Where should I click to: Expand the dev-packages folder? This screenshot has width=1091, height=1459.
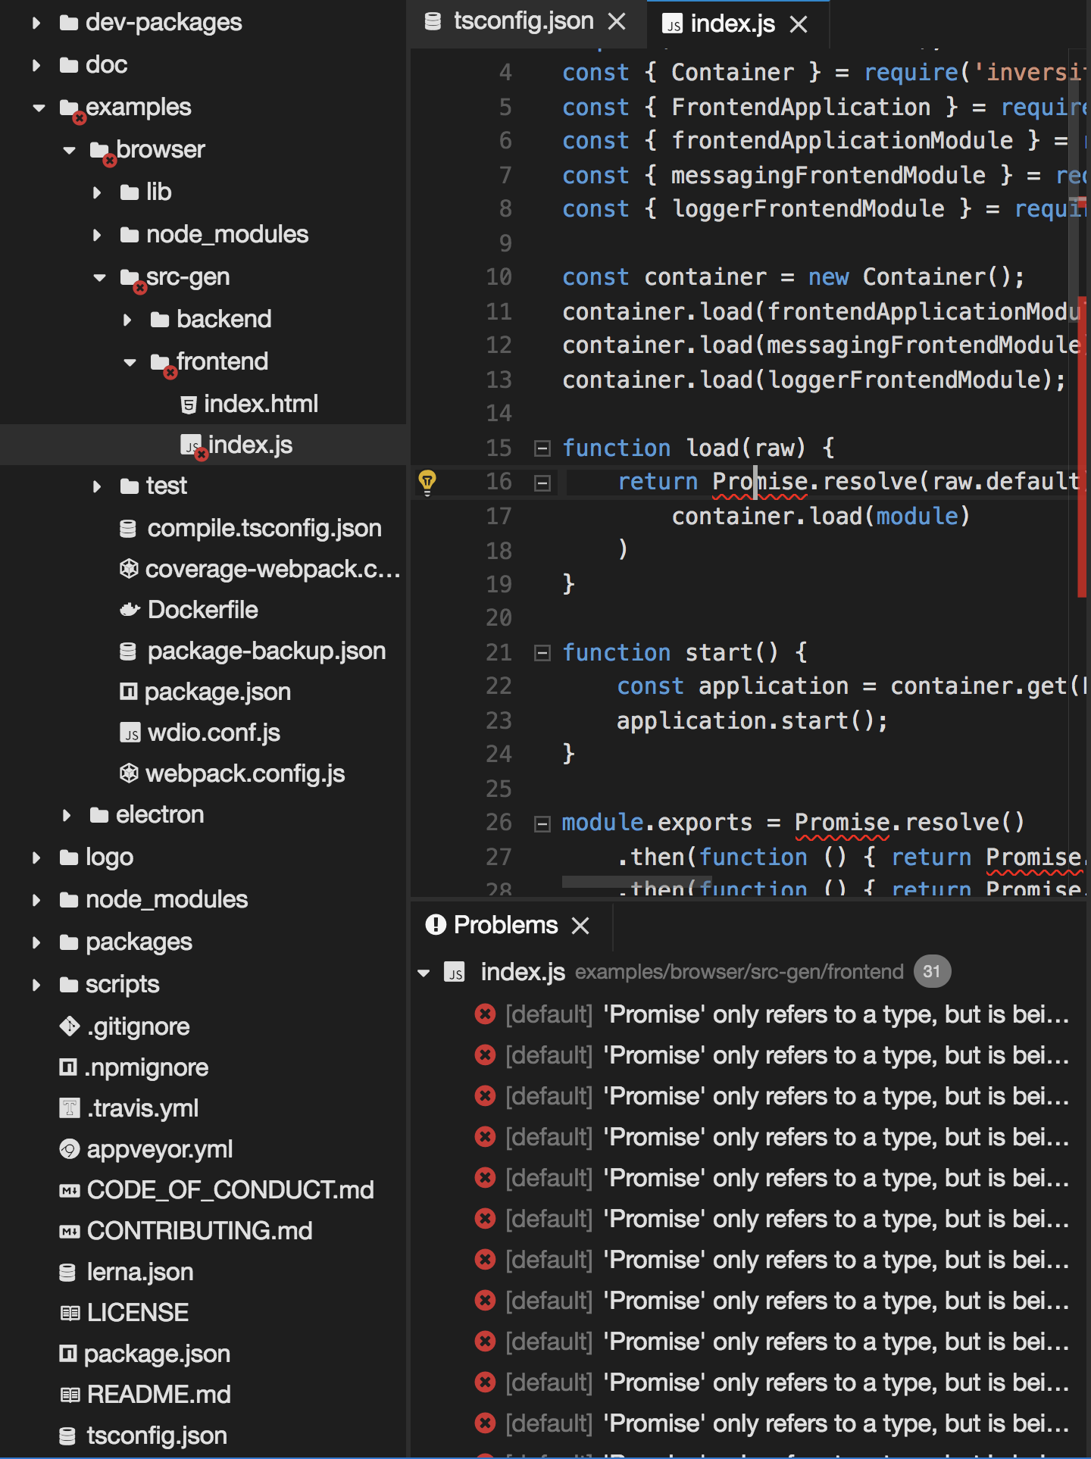pos(36,23)
